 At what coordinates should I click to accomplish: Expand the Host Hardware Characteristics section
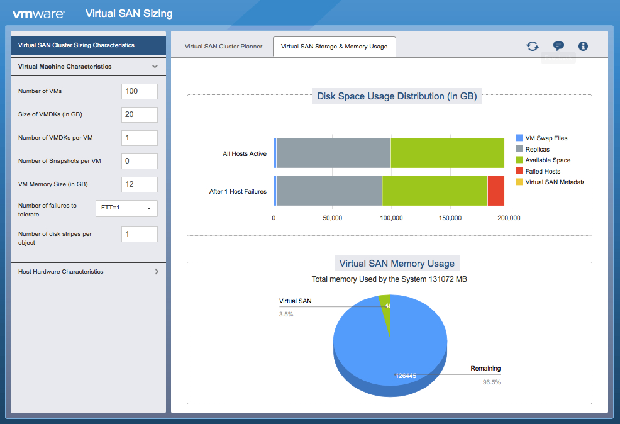[87, 271]
